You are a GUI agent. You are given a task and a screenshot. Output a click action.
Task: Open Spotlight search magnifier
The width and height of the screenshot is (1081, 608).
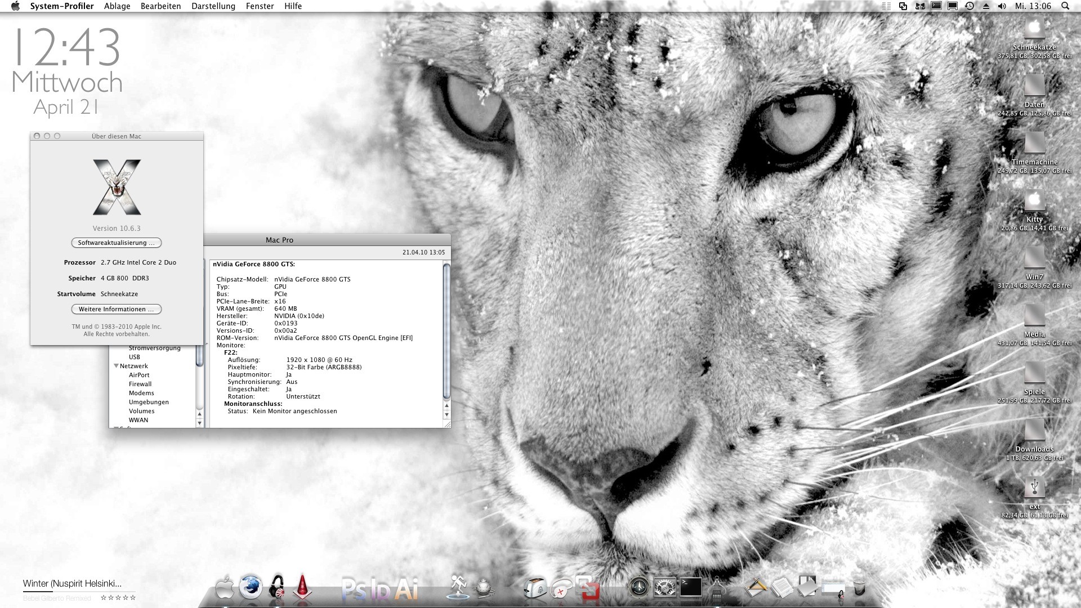1065,6
